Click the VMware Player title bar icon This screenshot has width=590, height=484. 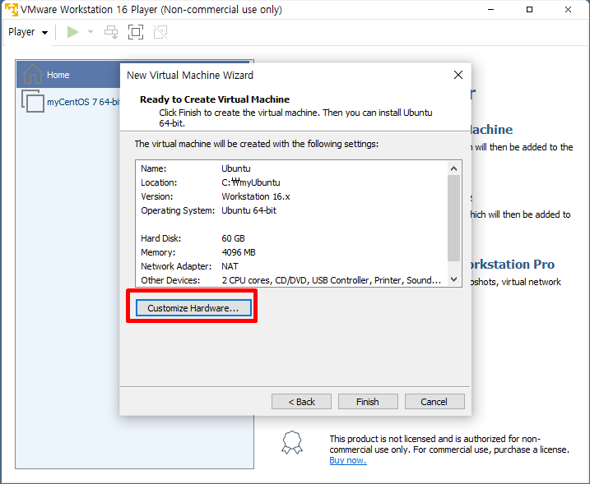tap(12, 9)
